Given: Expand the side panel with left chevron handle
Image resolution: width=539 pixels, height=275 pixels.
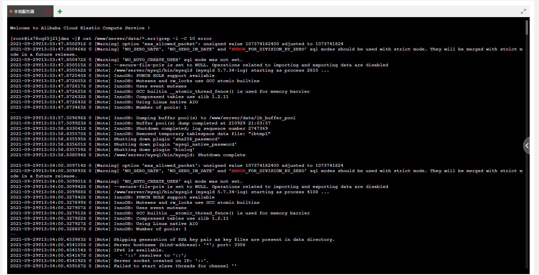Looking at the screenshot, I should pos(527,145).
